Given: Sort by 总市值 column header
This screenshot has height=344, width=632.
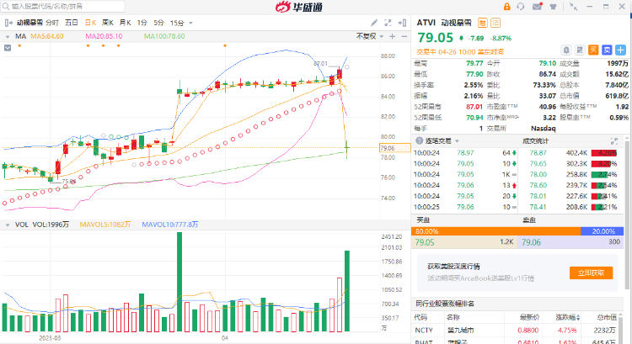Looking at the screenshot, I should pos(607,317).
